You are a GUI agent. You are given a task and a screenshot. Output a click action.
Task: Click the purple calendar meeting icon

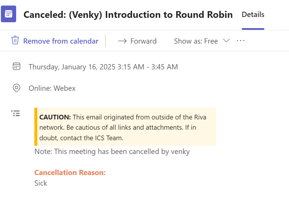click(9, 15)
